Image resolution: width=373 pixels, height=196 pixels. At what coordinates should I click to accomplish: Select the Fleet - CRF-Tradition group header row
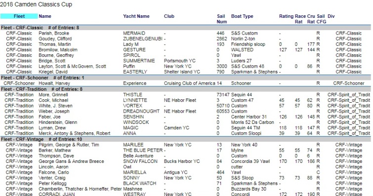(186, 89)
